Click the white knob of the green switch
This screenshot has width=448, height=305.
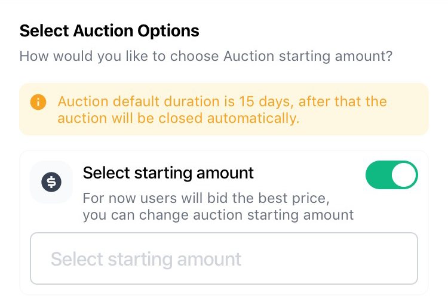404,175
